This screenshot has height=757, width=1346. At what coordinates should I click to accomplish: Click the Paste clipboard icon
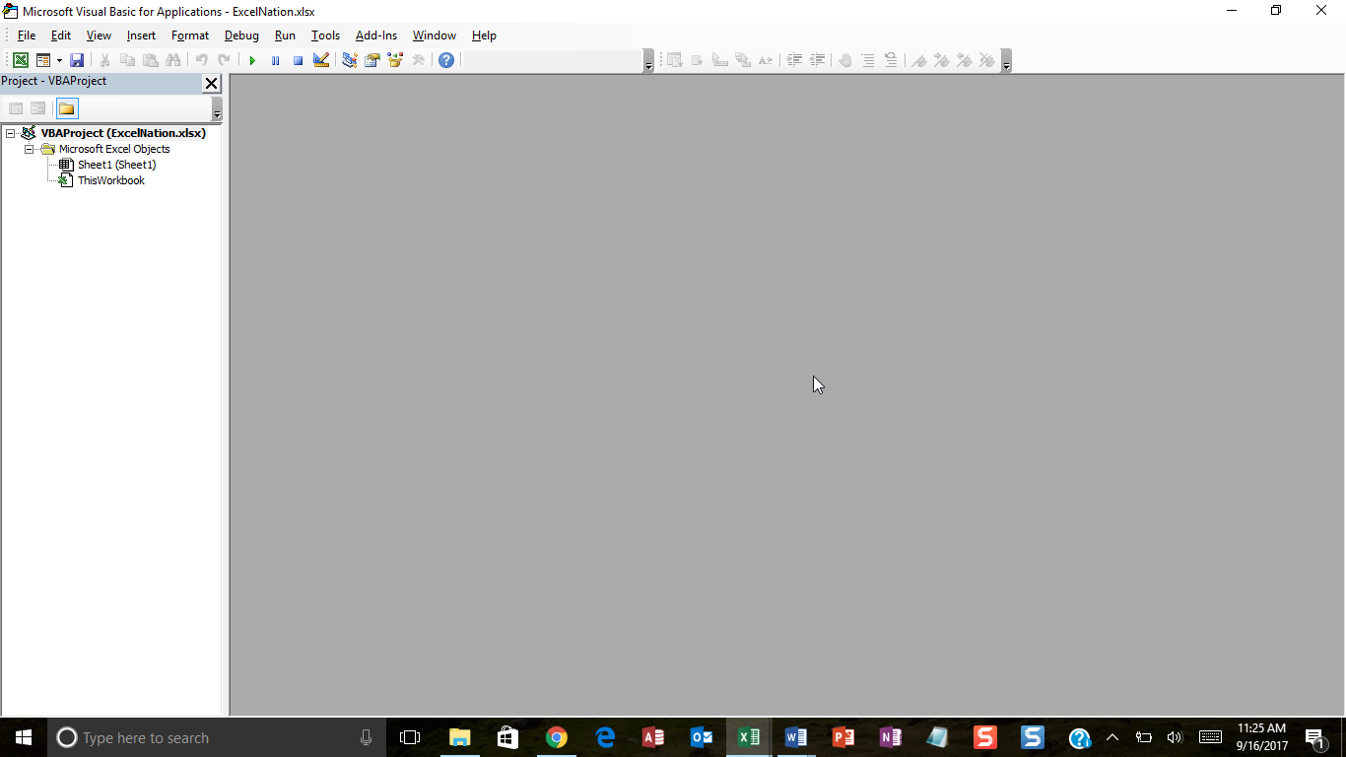pos(150,60)
